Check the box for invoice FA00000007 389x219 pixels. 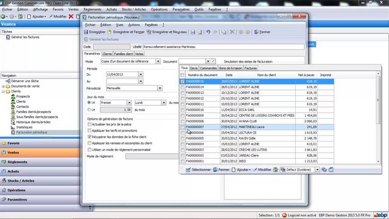pos(183,127)
